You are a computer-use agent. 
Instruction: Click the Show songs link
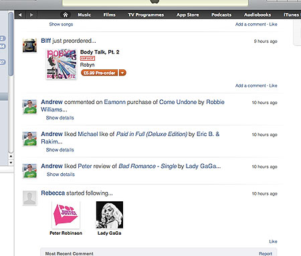(x=61, y=24)
